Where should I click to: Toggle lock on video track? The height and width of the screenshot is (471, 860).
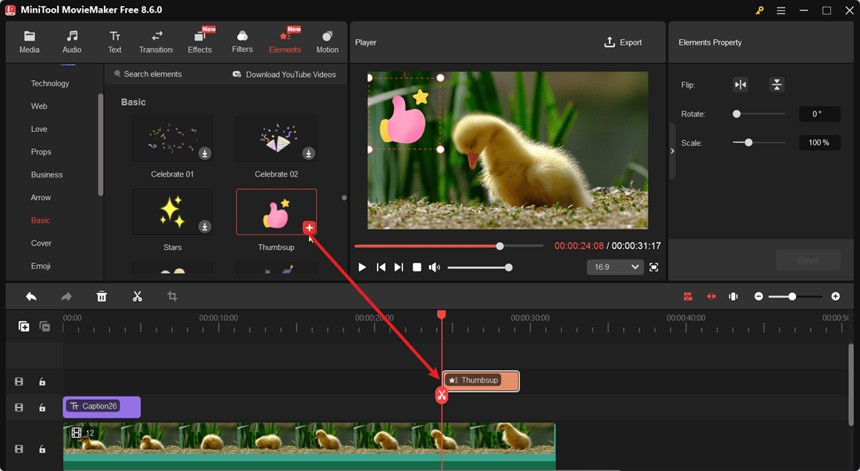pyautogui.click(x=42, y=449)
